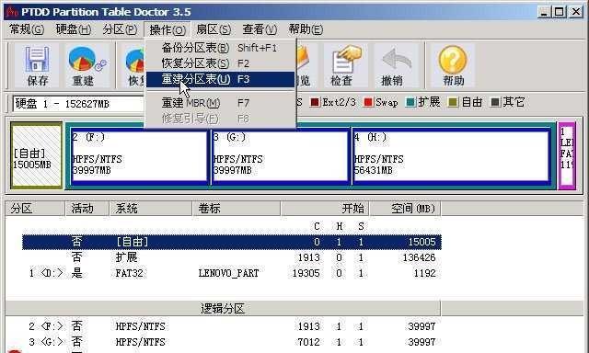Select the 扩展 row with 136426 size
Image resolution: width=589 pixels, height=353 pixels.
tap(232, 257)
